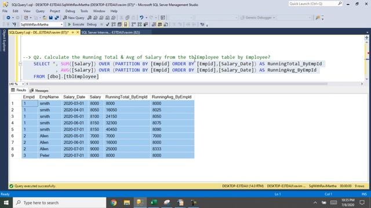Open File Explorer from the taskbar
The image size is (371, 208).
tap(127, 203)
